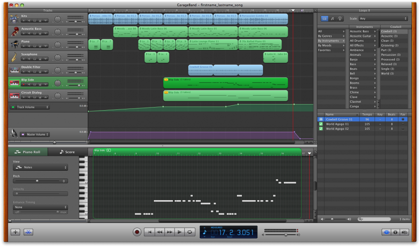
Task: Click the fast forward button
Action: pos(170,232)
